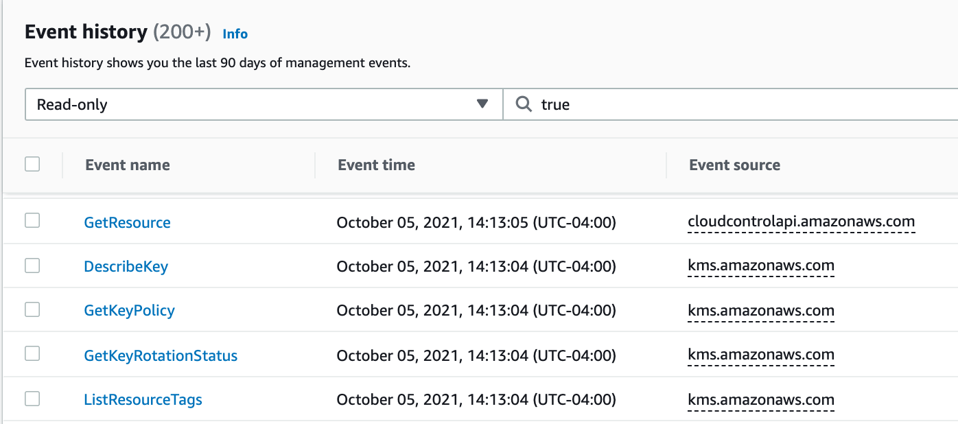Open the GetResource event details
This screenshot has width=958, height=424.
pos(127,222)
